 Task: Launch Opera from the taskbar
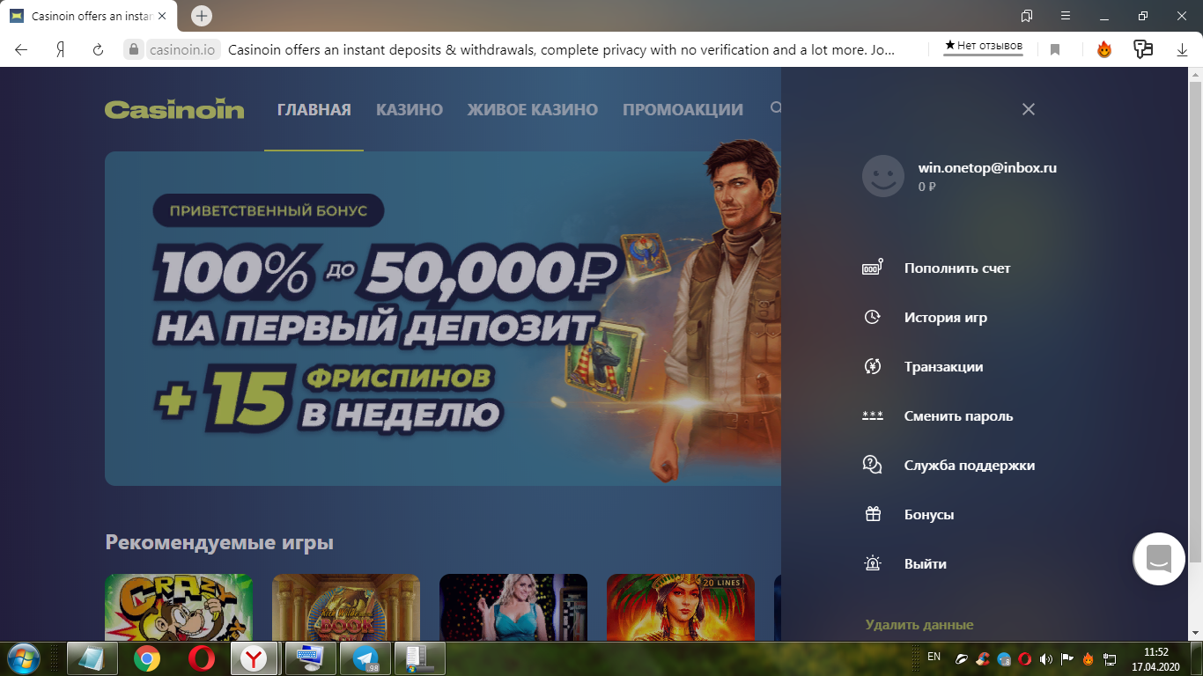[202, 658]
